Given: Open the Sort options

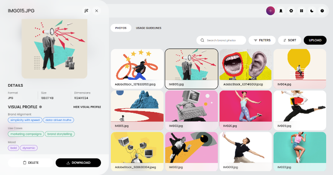Looking at the screenshot, I should tap(290, 40).
